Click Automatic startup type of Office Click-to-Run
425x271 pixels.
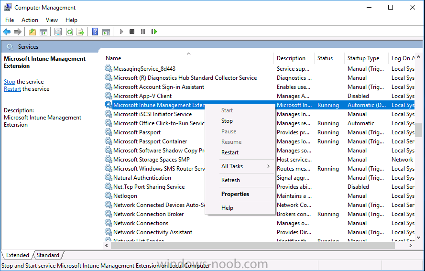click(361, 123)
